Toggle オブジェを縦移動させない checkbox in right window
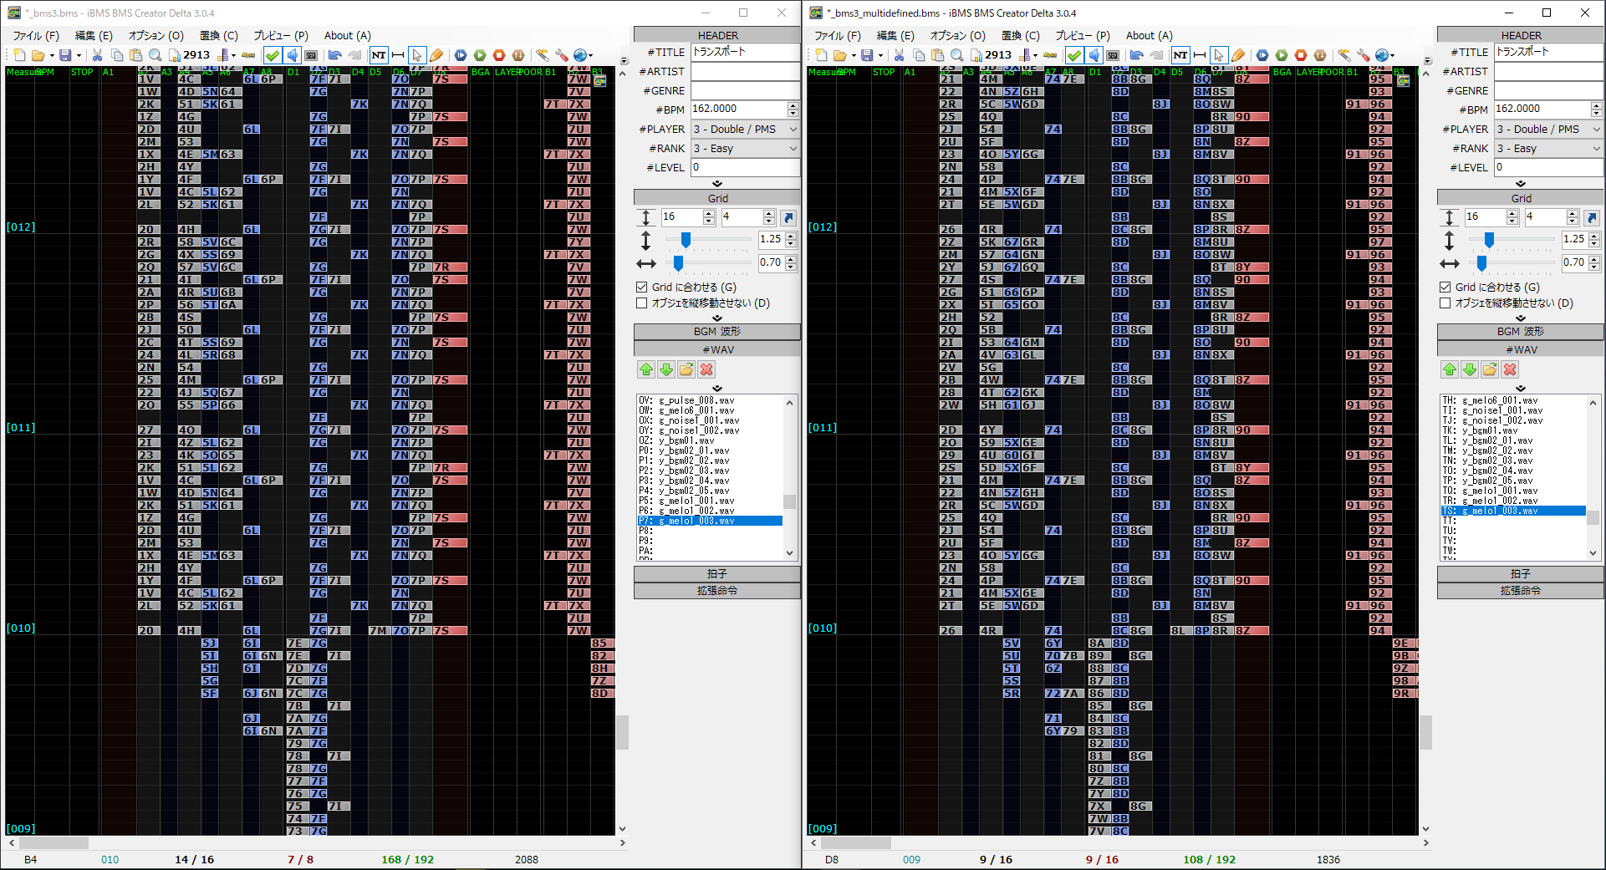1606x870 pixels. [x=1445, y=303]
